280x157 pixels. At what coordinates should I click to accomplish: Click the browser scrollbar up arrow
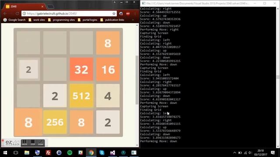click(137, 25)
